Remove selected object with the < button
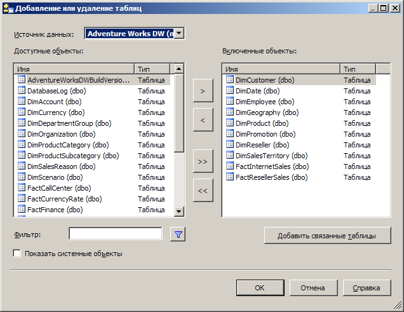 (x=203, y=120)
